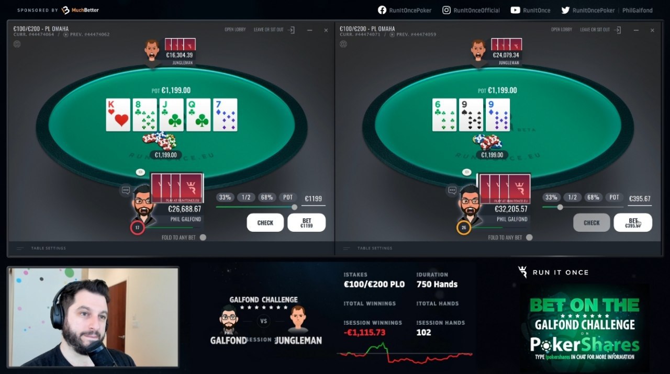Open Table Settings icon on left table
This screenshot has height=374, width=670.
point(20,248)
